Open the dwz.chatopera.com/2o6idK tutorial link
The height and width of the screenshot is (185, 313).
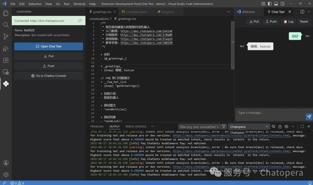[146, 31]
